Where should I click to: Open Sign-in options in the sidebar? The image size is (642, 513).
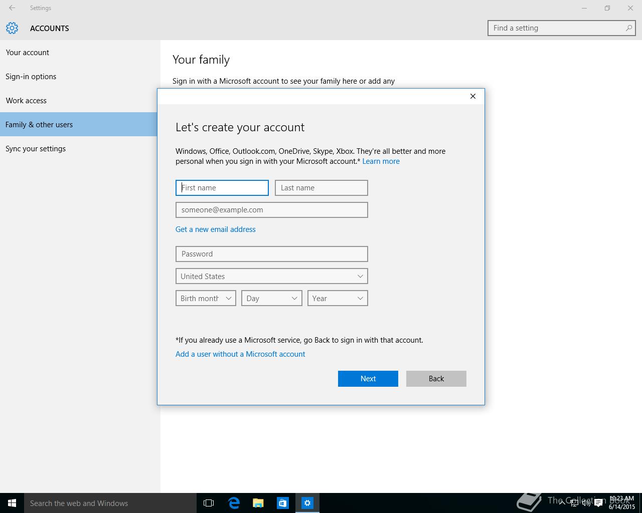tap(80, 76)
